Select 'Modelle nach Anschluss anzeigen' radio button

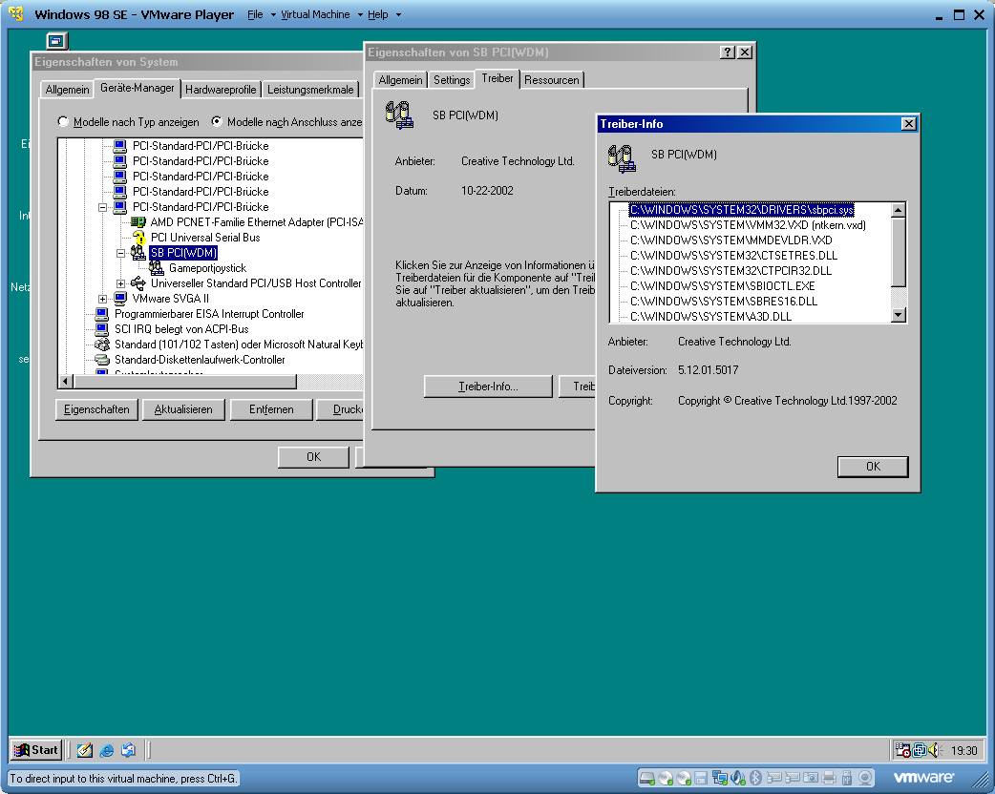point(217,121)
